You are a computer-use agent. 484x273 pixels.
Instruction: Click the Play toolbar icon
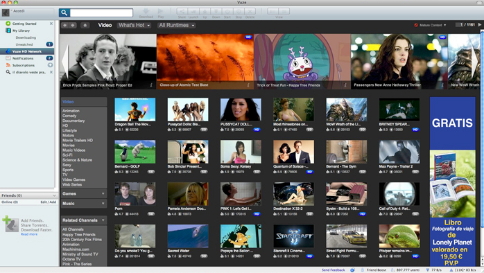click(160, 13)
